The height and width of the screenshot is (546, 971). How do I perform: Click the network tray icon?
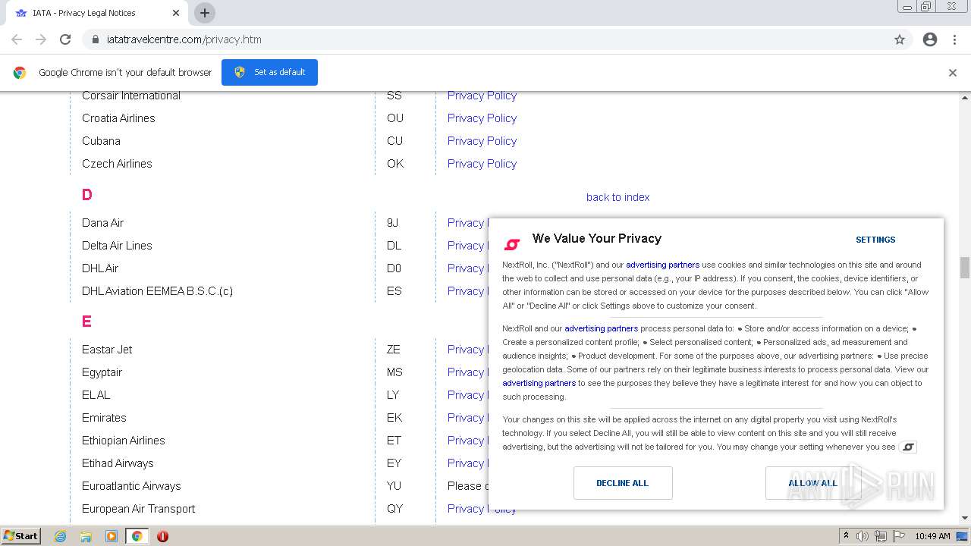click(x=881, y=536)
